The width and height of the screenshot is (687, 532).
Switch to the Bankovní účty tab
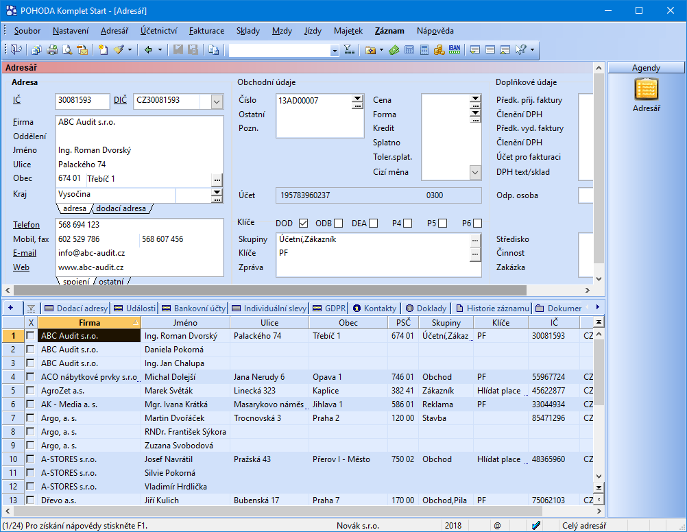coord(193,309)
